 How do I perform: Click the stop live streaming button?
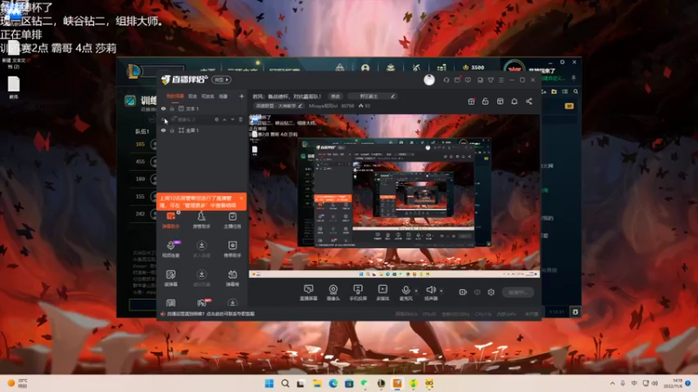click(517, 292)
